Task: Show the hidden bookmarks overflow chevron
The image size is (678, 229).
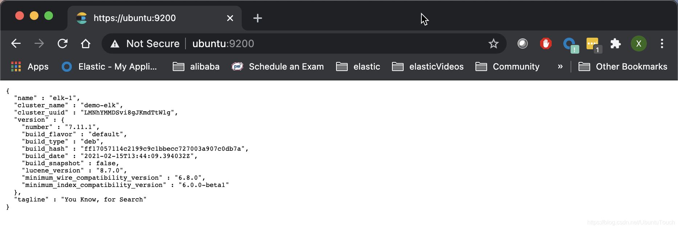Action: [x=560, y=67]
